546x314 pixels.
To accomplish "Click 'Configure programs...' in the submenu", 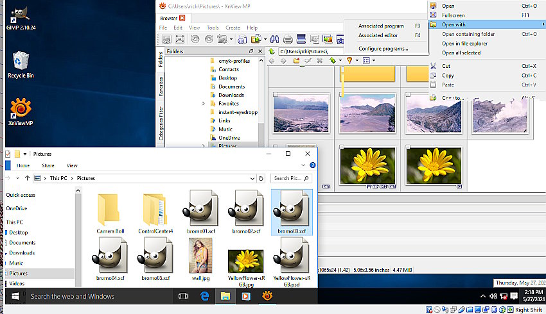I will point(383,49).
